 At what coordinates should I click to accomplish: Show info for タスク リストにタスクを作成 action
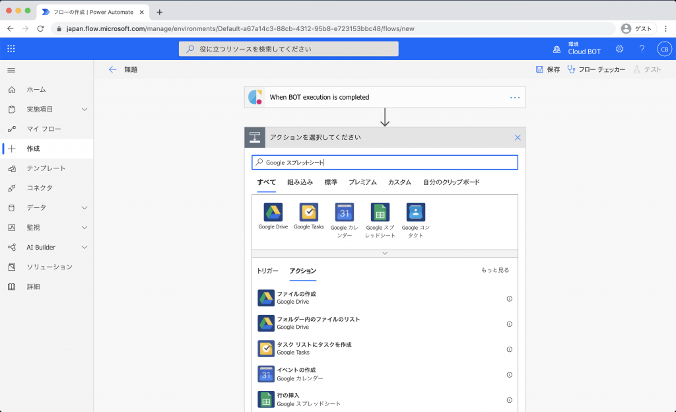[x=509, y=349]
